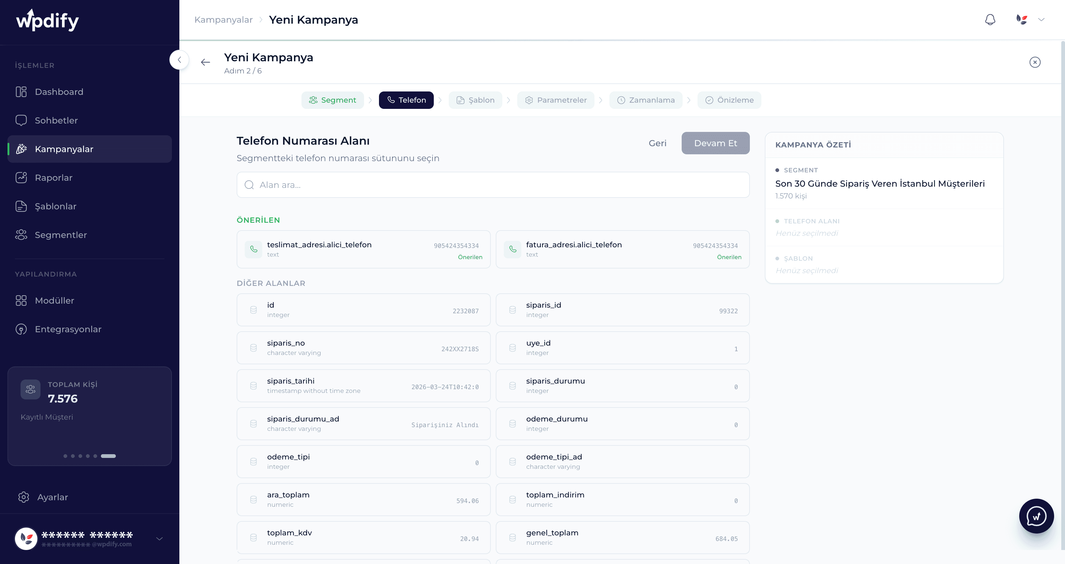This screenshot has width=1065, height=564.
Task: Select the active carousel indicator pill
Action: 108,456
